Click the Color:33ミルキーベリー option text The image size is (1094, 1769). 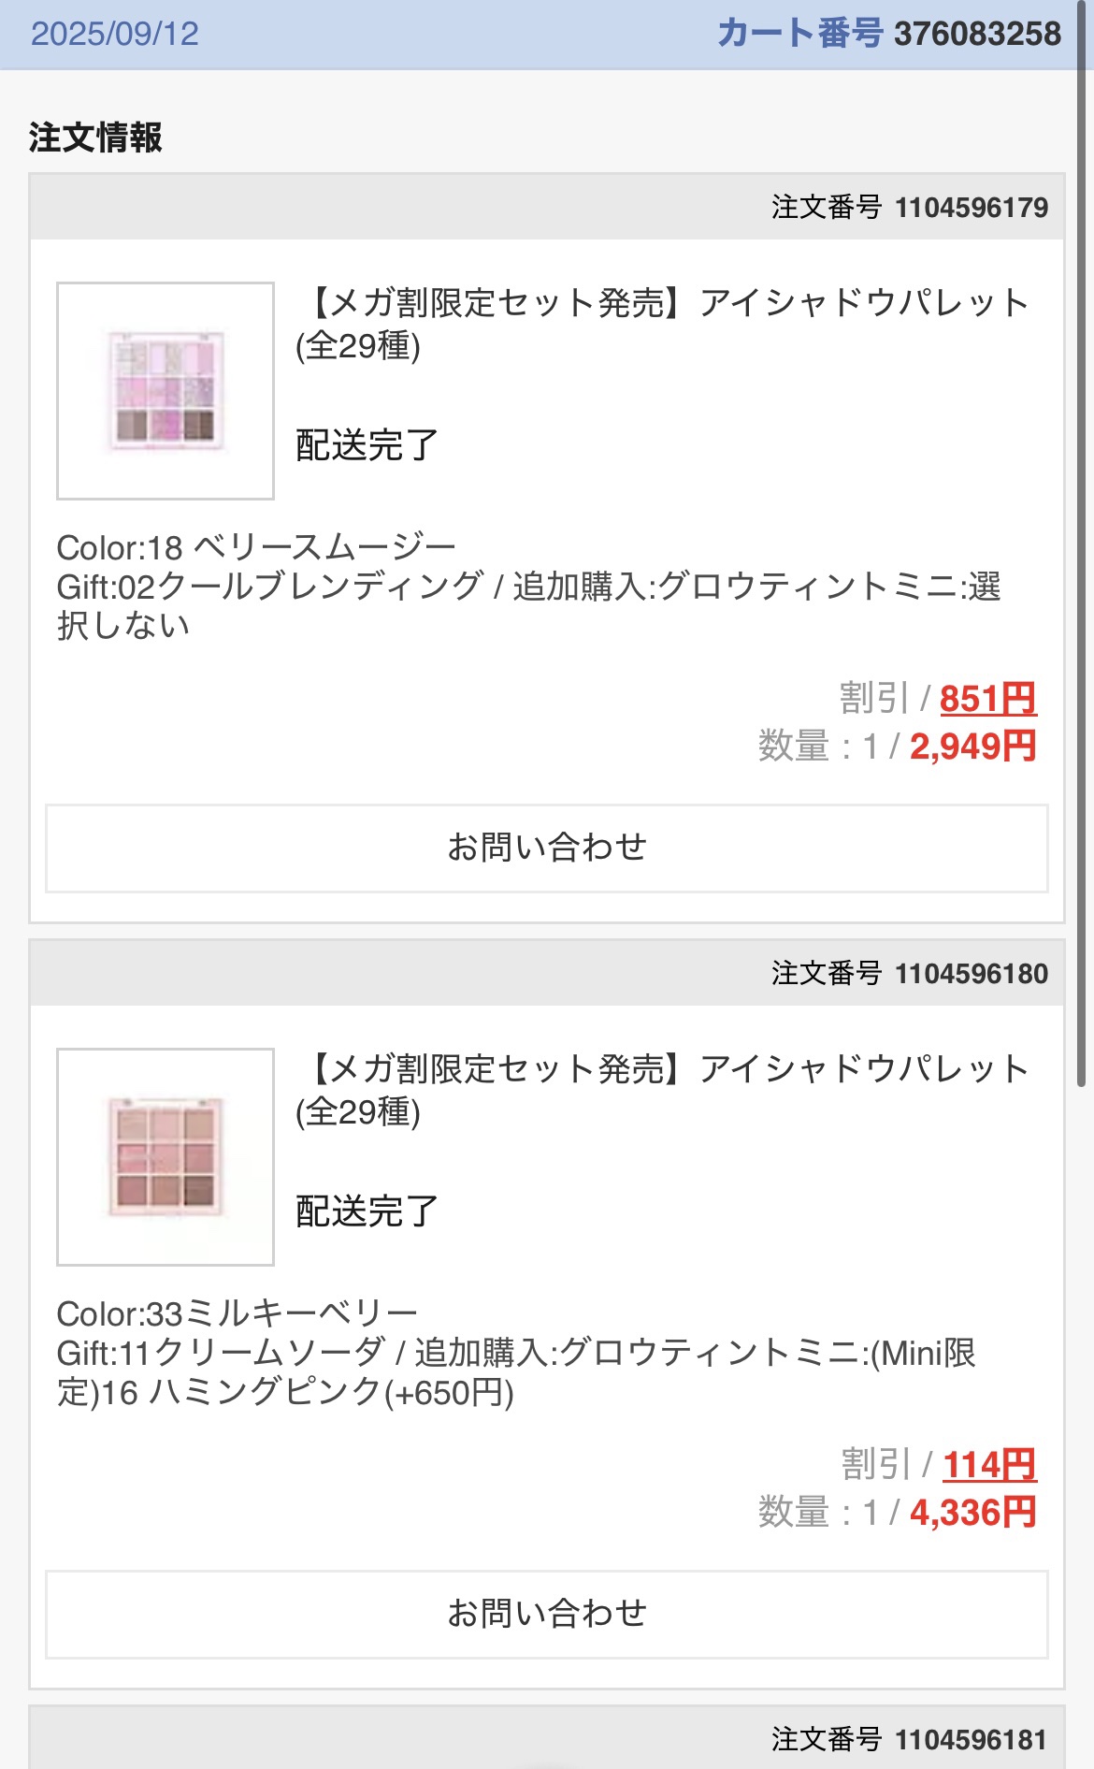coord(237,1313)
